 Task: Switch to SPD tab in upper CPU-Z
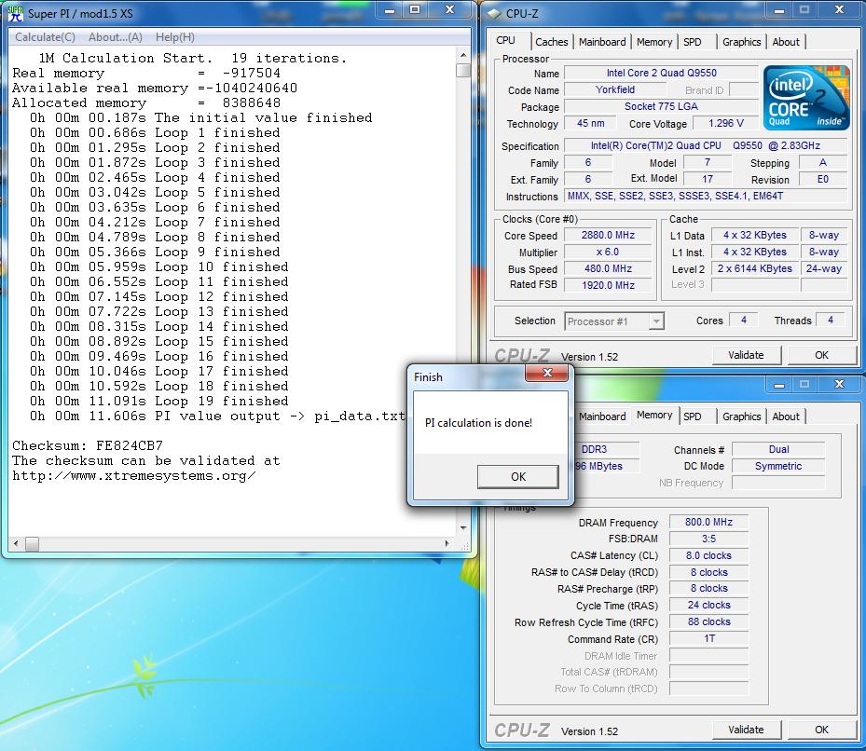click(x=692, y=42)
